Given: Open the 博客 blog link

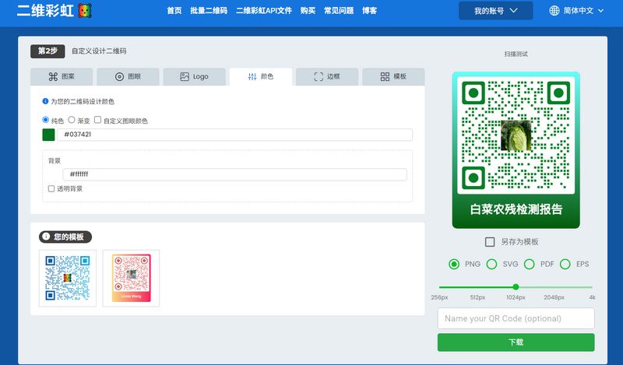Looking at the screenshot, I should 369,11.
